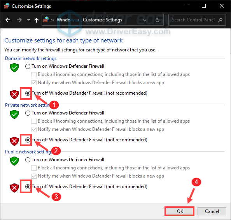Close the Customize Settings window

pos(222,6)
